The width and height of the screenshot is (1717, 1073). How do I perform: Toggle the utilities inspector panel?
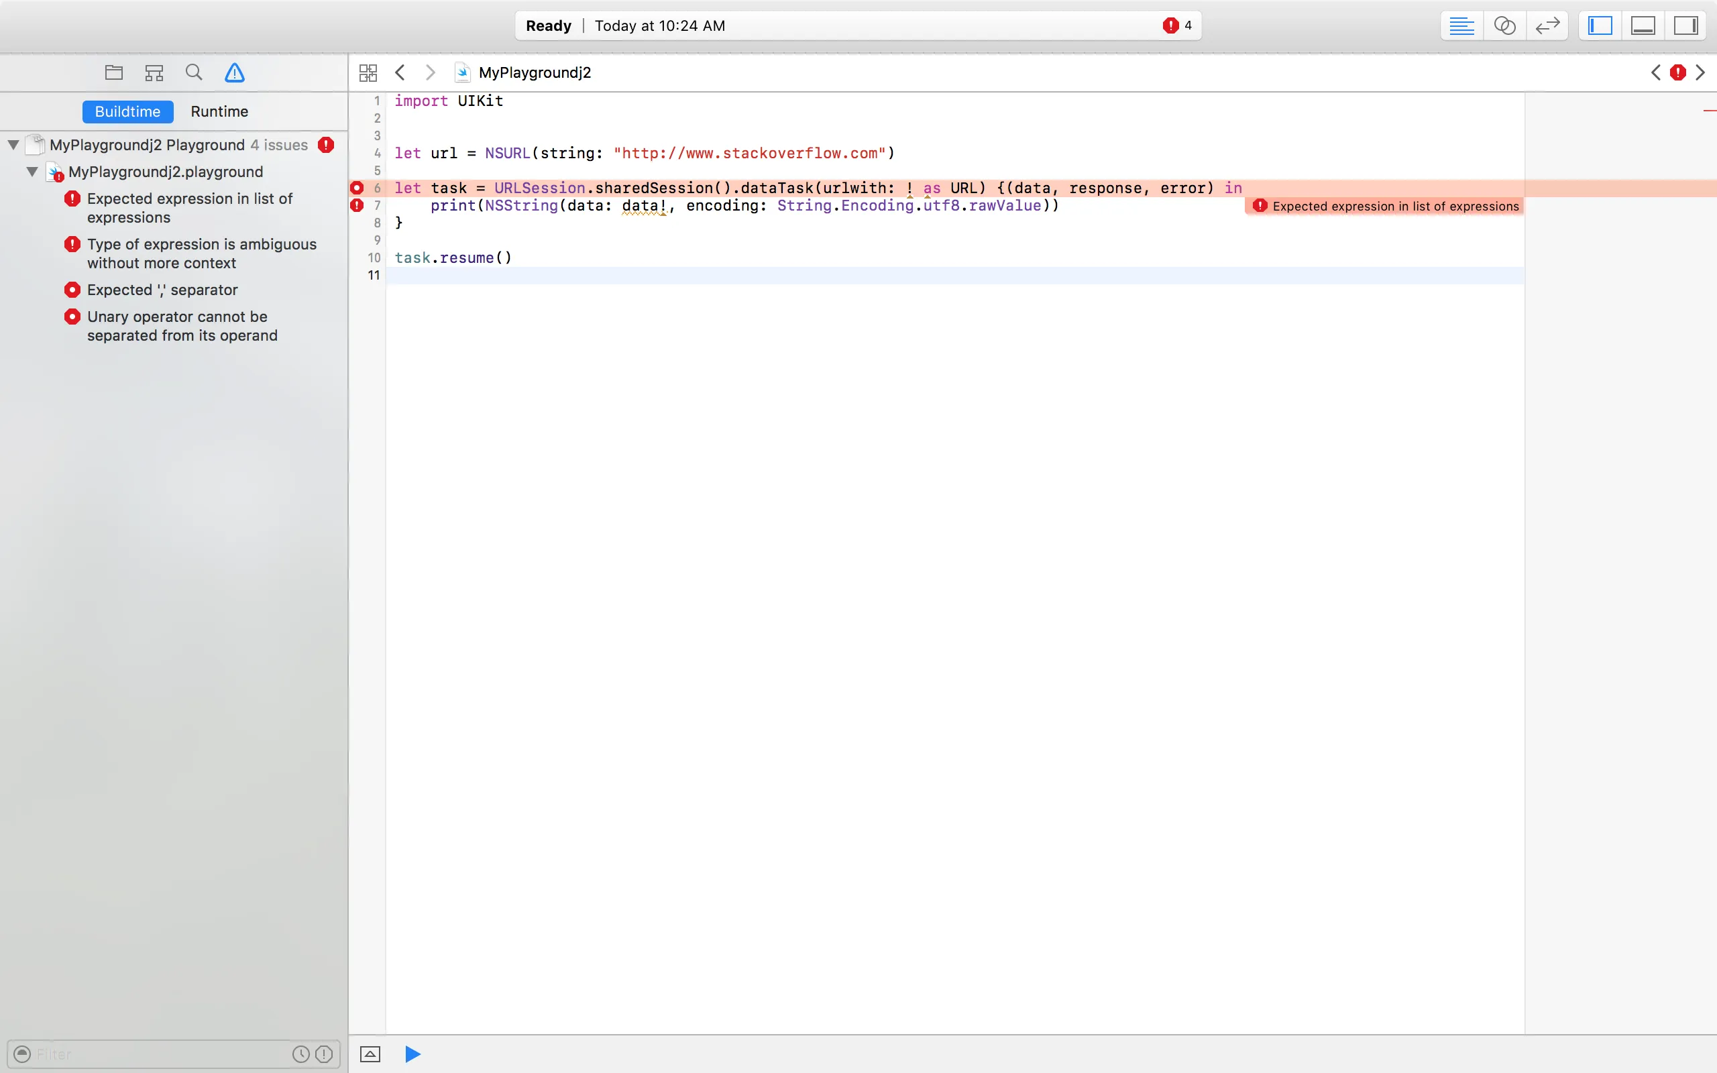pyautogui.click(x=1685, y=26)
